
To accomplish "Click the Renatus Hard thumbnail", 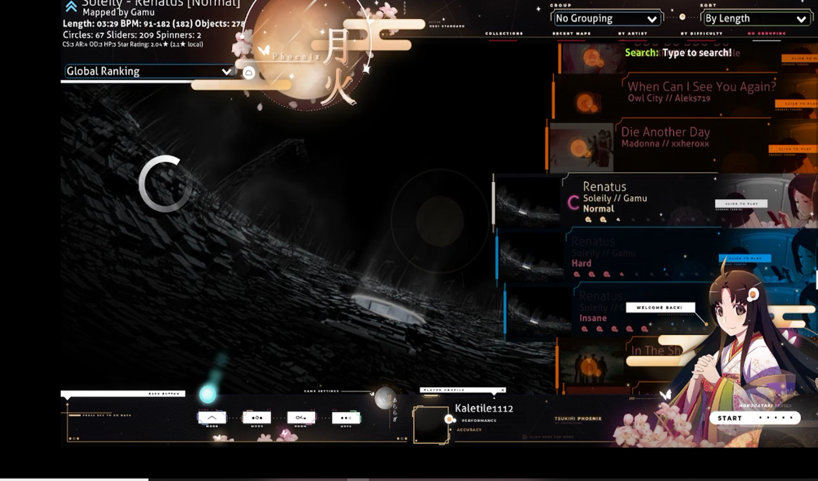I will 531,256.
